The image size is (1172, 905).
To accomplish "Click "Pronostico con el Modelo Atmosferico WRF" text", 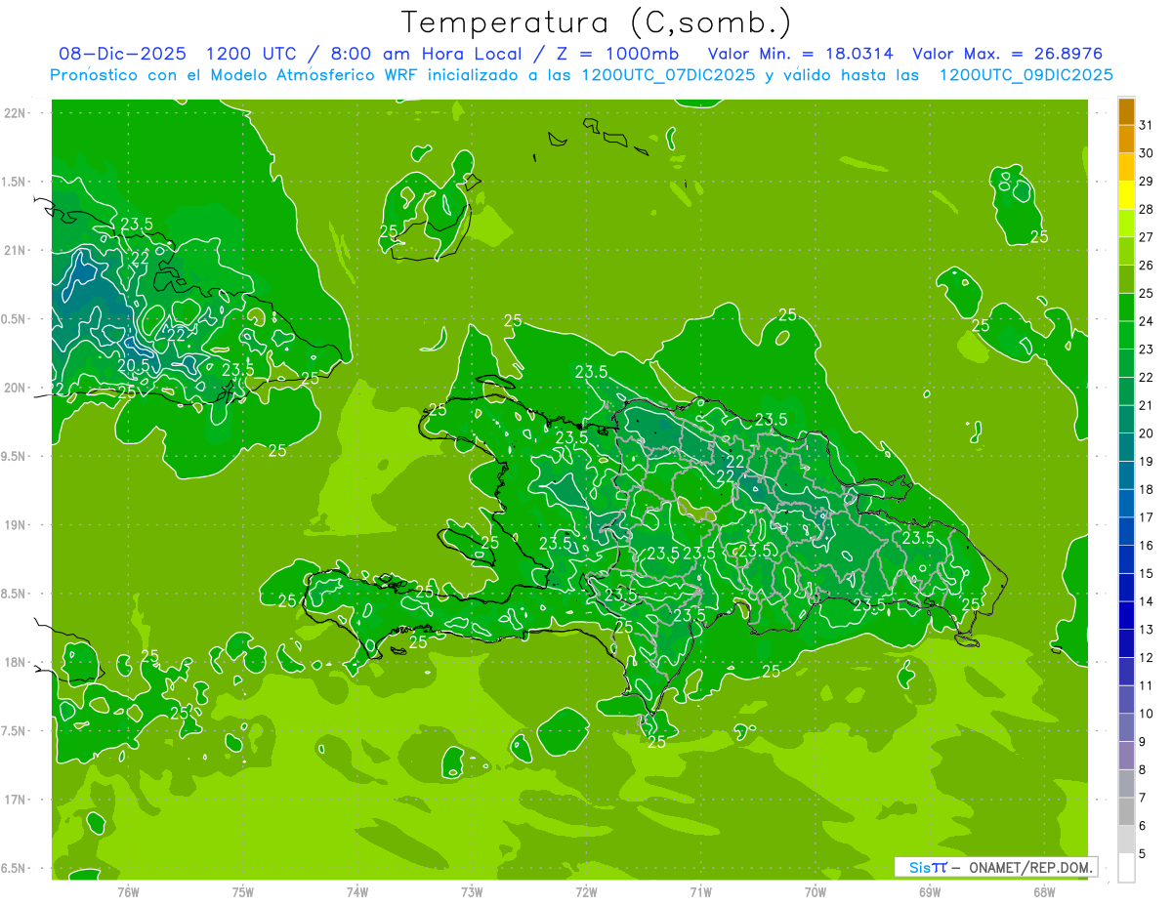I will 233,75.
